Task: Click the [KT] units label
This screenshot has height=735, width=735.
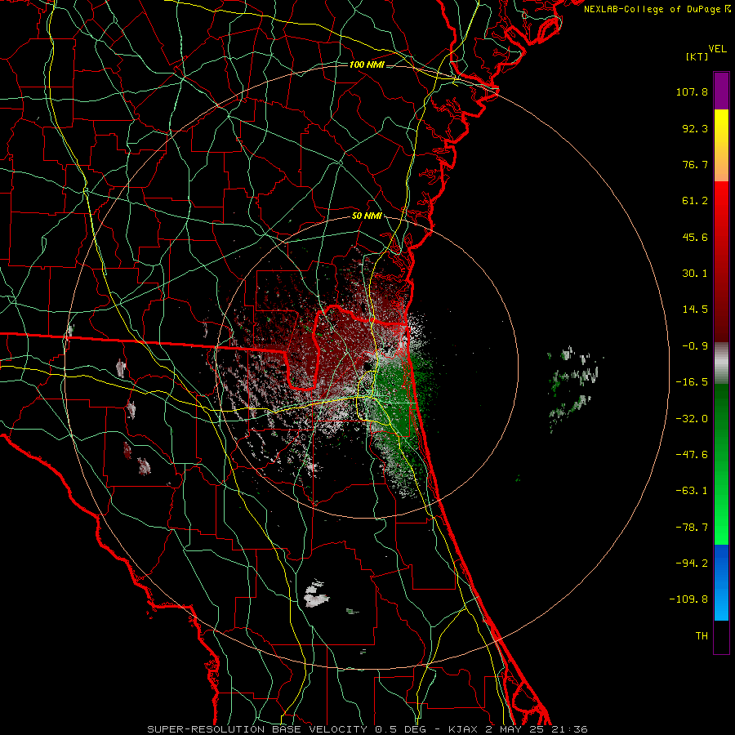Action: click(697, 56)
